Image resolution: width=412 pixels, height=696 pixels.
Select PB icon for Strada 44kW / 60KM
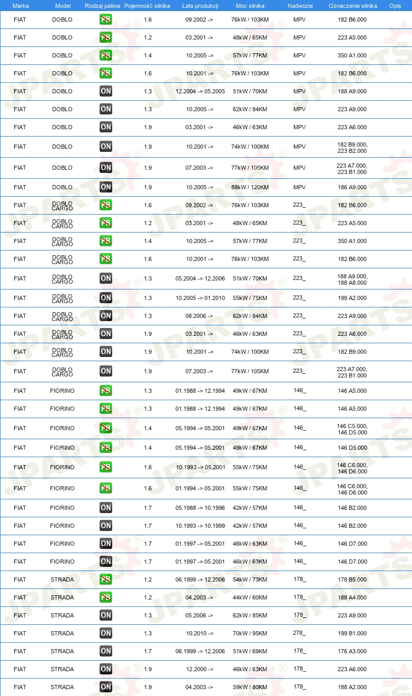click(x=106, y=597)
